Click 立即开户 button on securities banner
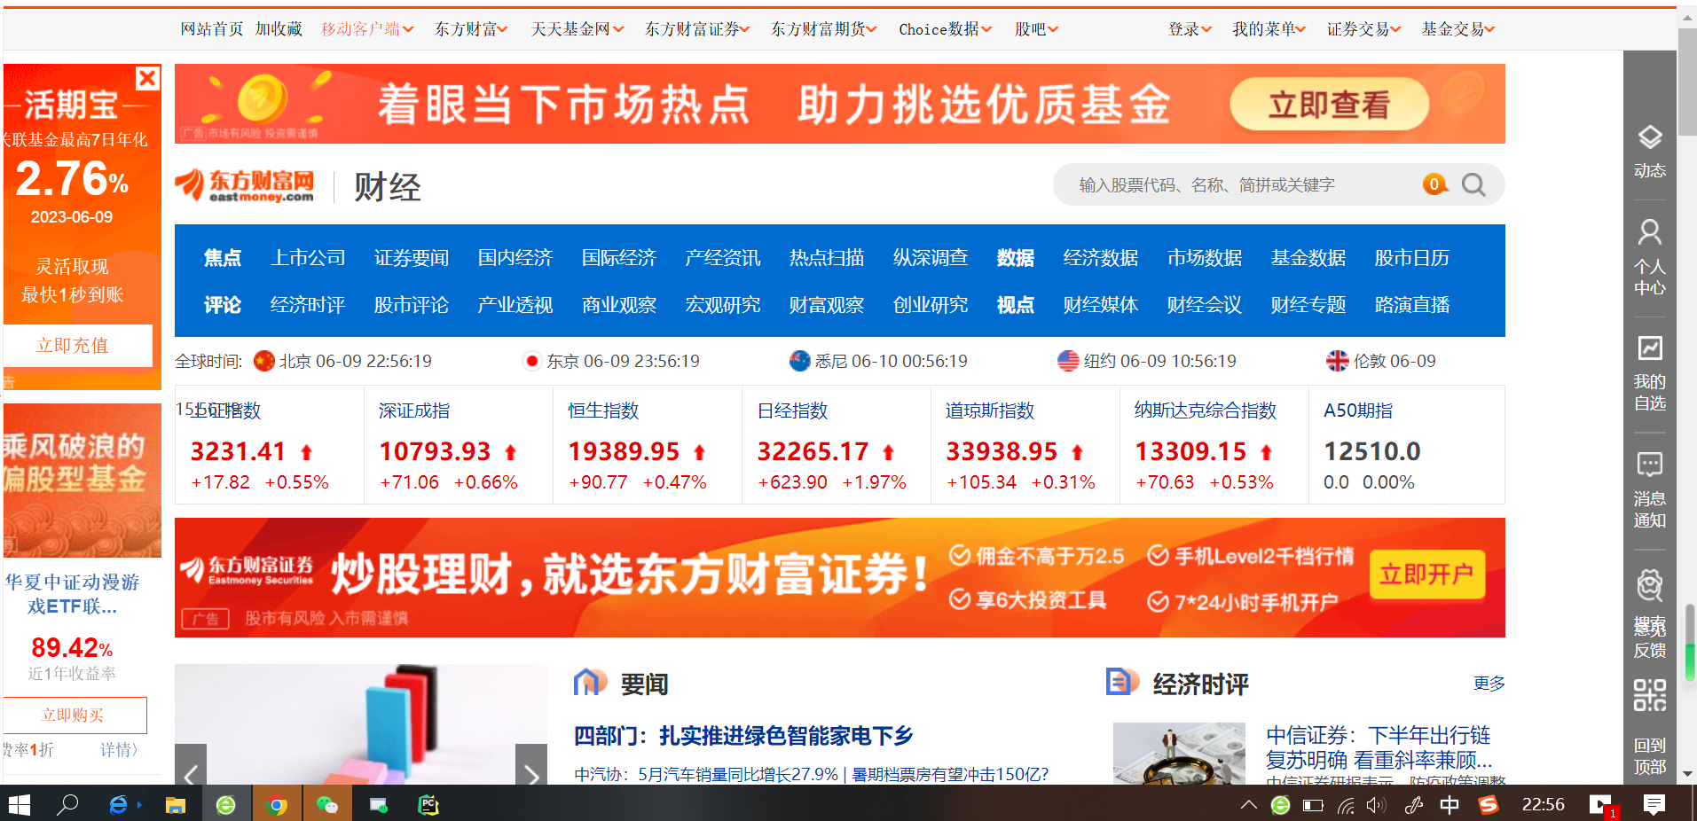The image size is (1697, 821). [x=1426, y=575]
